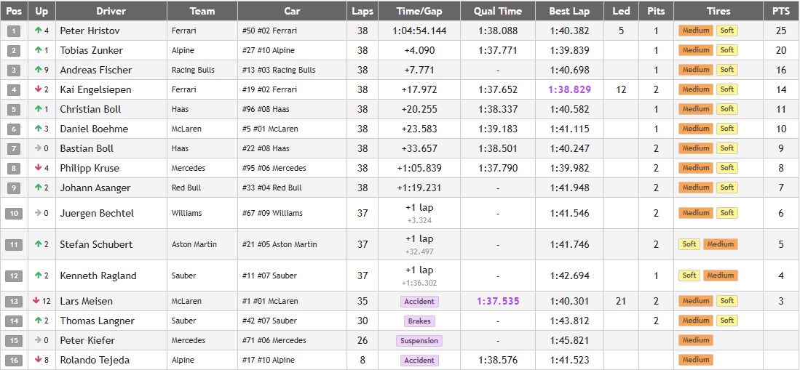This screenshot has width=800, height=370.
Task: Click the gray neutral arrow beside Bastian Boll
Action: (x=38, y=148)
